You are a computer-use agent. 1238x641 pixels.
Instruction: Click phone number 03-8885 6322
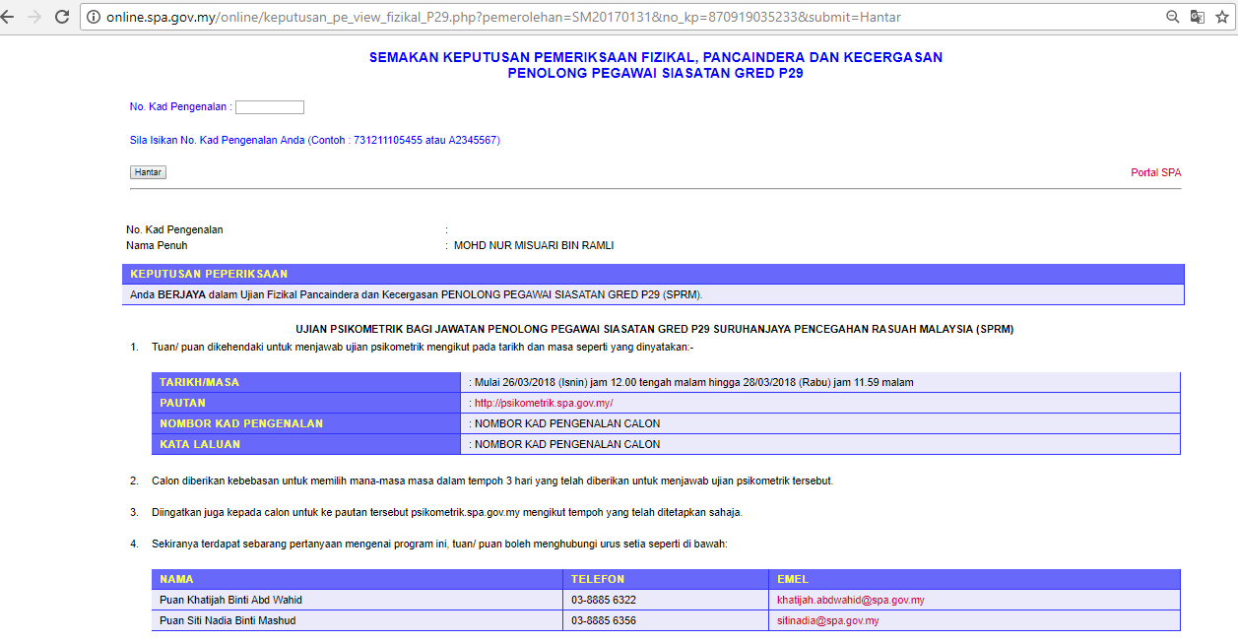[603, 600]
